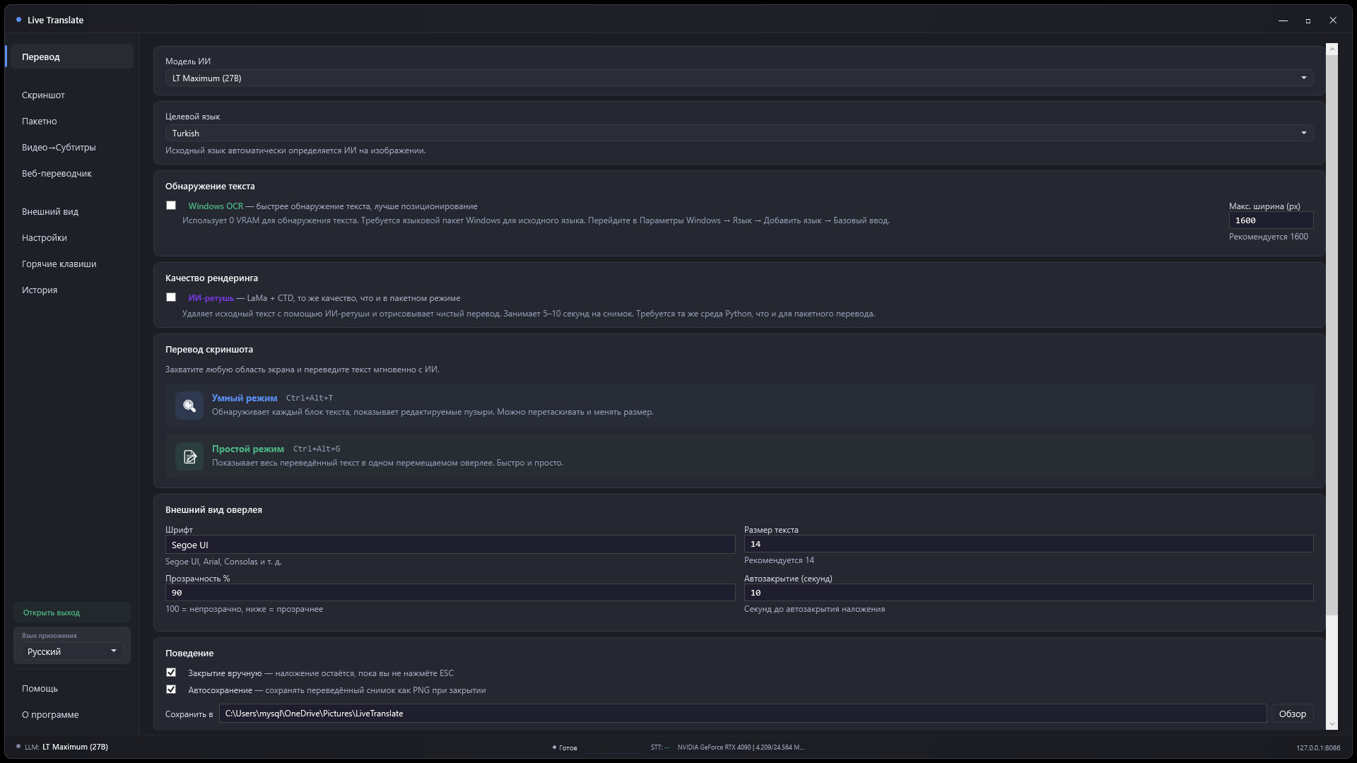Viewport: 1357px width, 763px height.
Task: Click the Обнаружение текста heading
Action: click(x=210, y=187)
